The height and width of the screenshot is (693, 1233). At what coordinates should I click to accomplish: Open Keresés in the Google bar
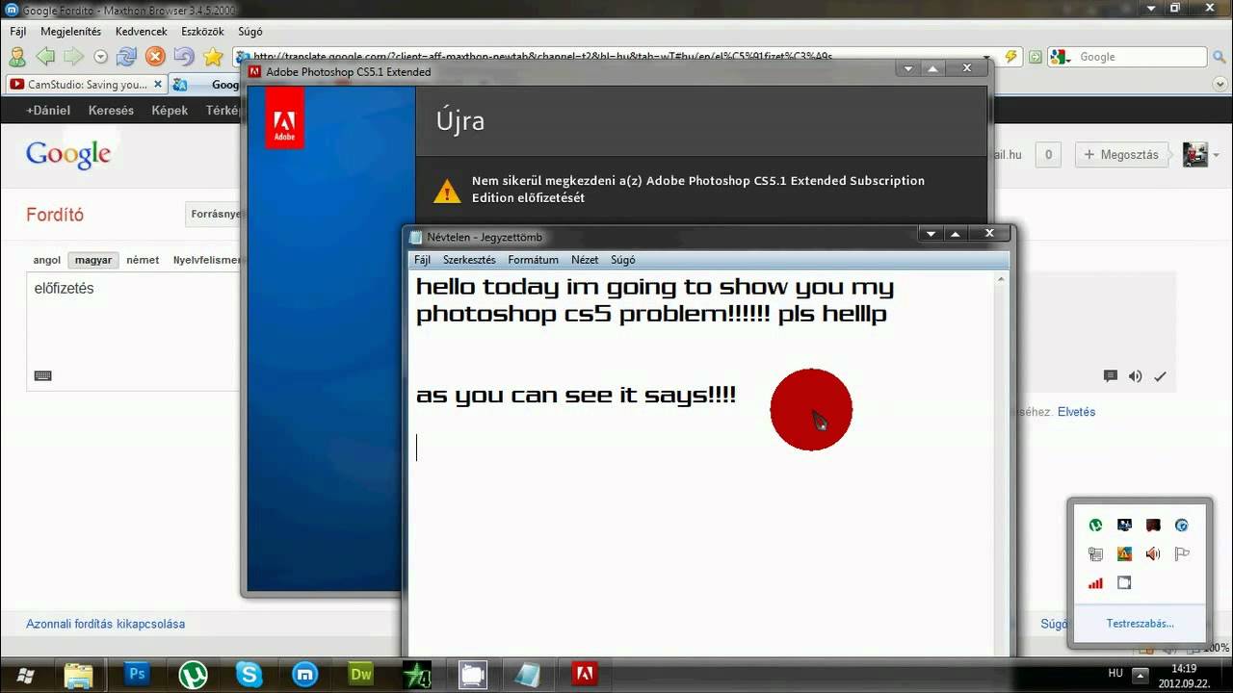[111, 111]
